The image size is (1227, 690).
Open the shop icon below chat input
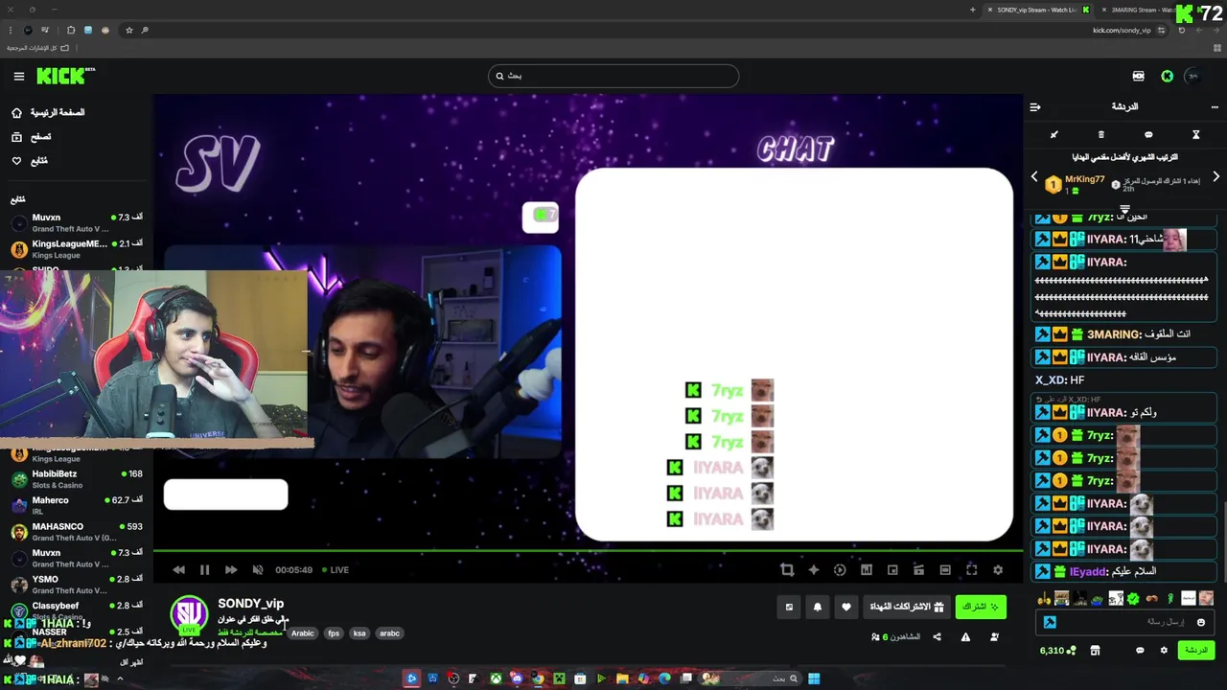1095,650
